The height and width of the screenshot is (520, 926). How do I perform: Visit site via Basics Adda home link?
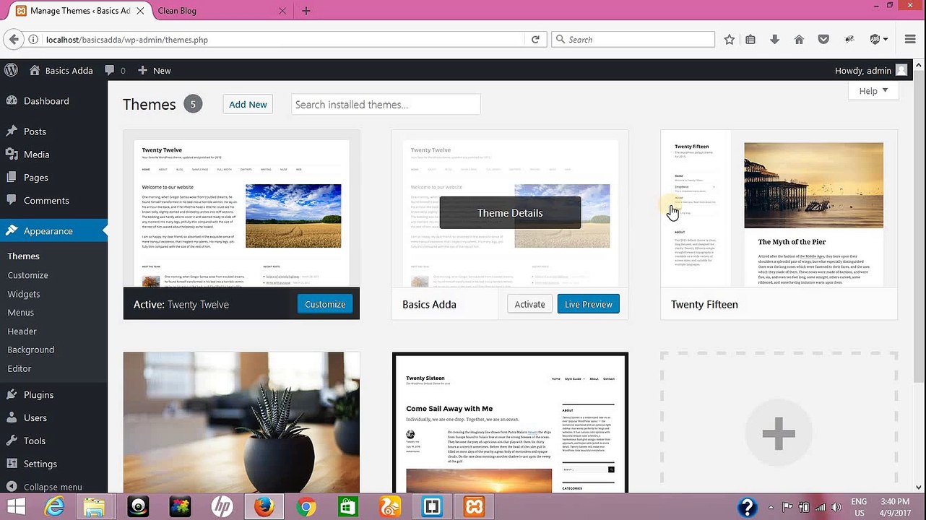click(x=61, y=70)
